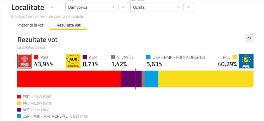Click the gray S. VASILE swatch
The image size is (264, 121).
pyautogui.click(x=113, y=57)
